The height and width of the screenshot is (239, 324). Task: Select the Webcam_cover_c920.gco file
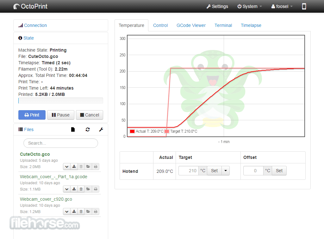pos(46,199)
